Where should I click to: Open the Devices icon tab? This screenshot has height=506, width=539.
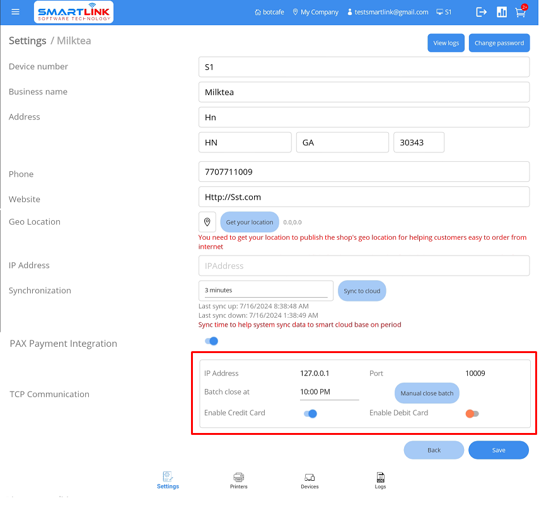(x=310, y=480)
